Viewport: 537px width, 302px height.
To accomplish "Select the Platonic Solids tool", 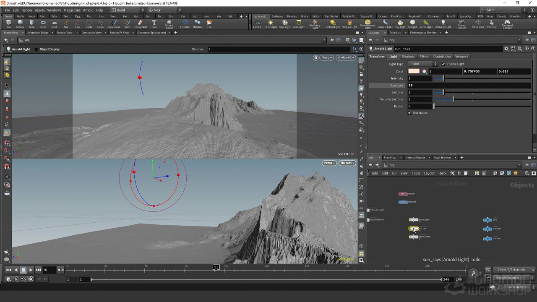I will [x=169, y=24].
